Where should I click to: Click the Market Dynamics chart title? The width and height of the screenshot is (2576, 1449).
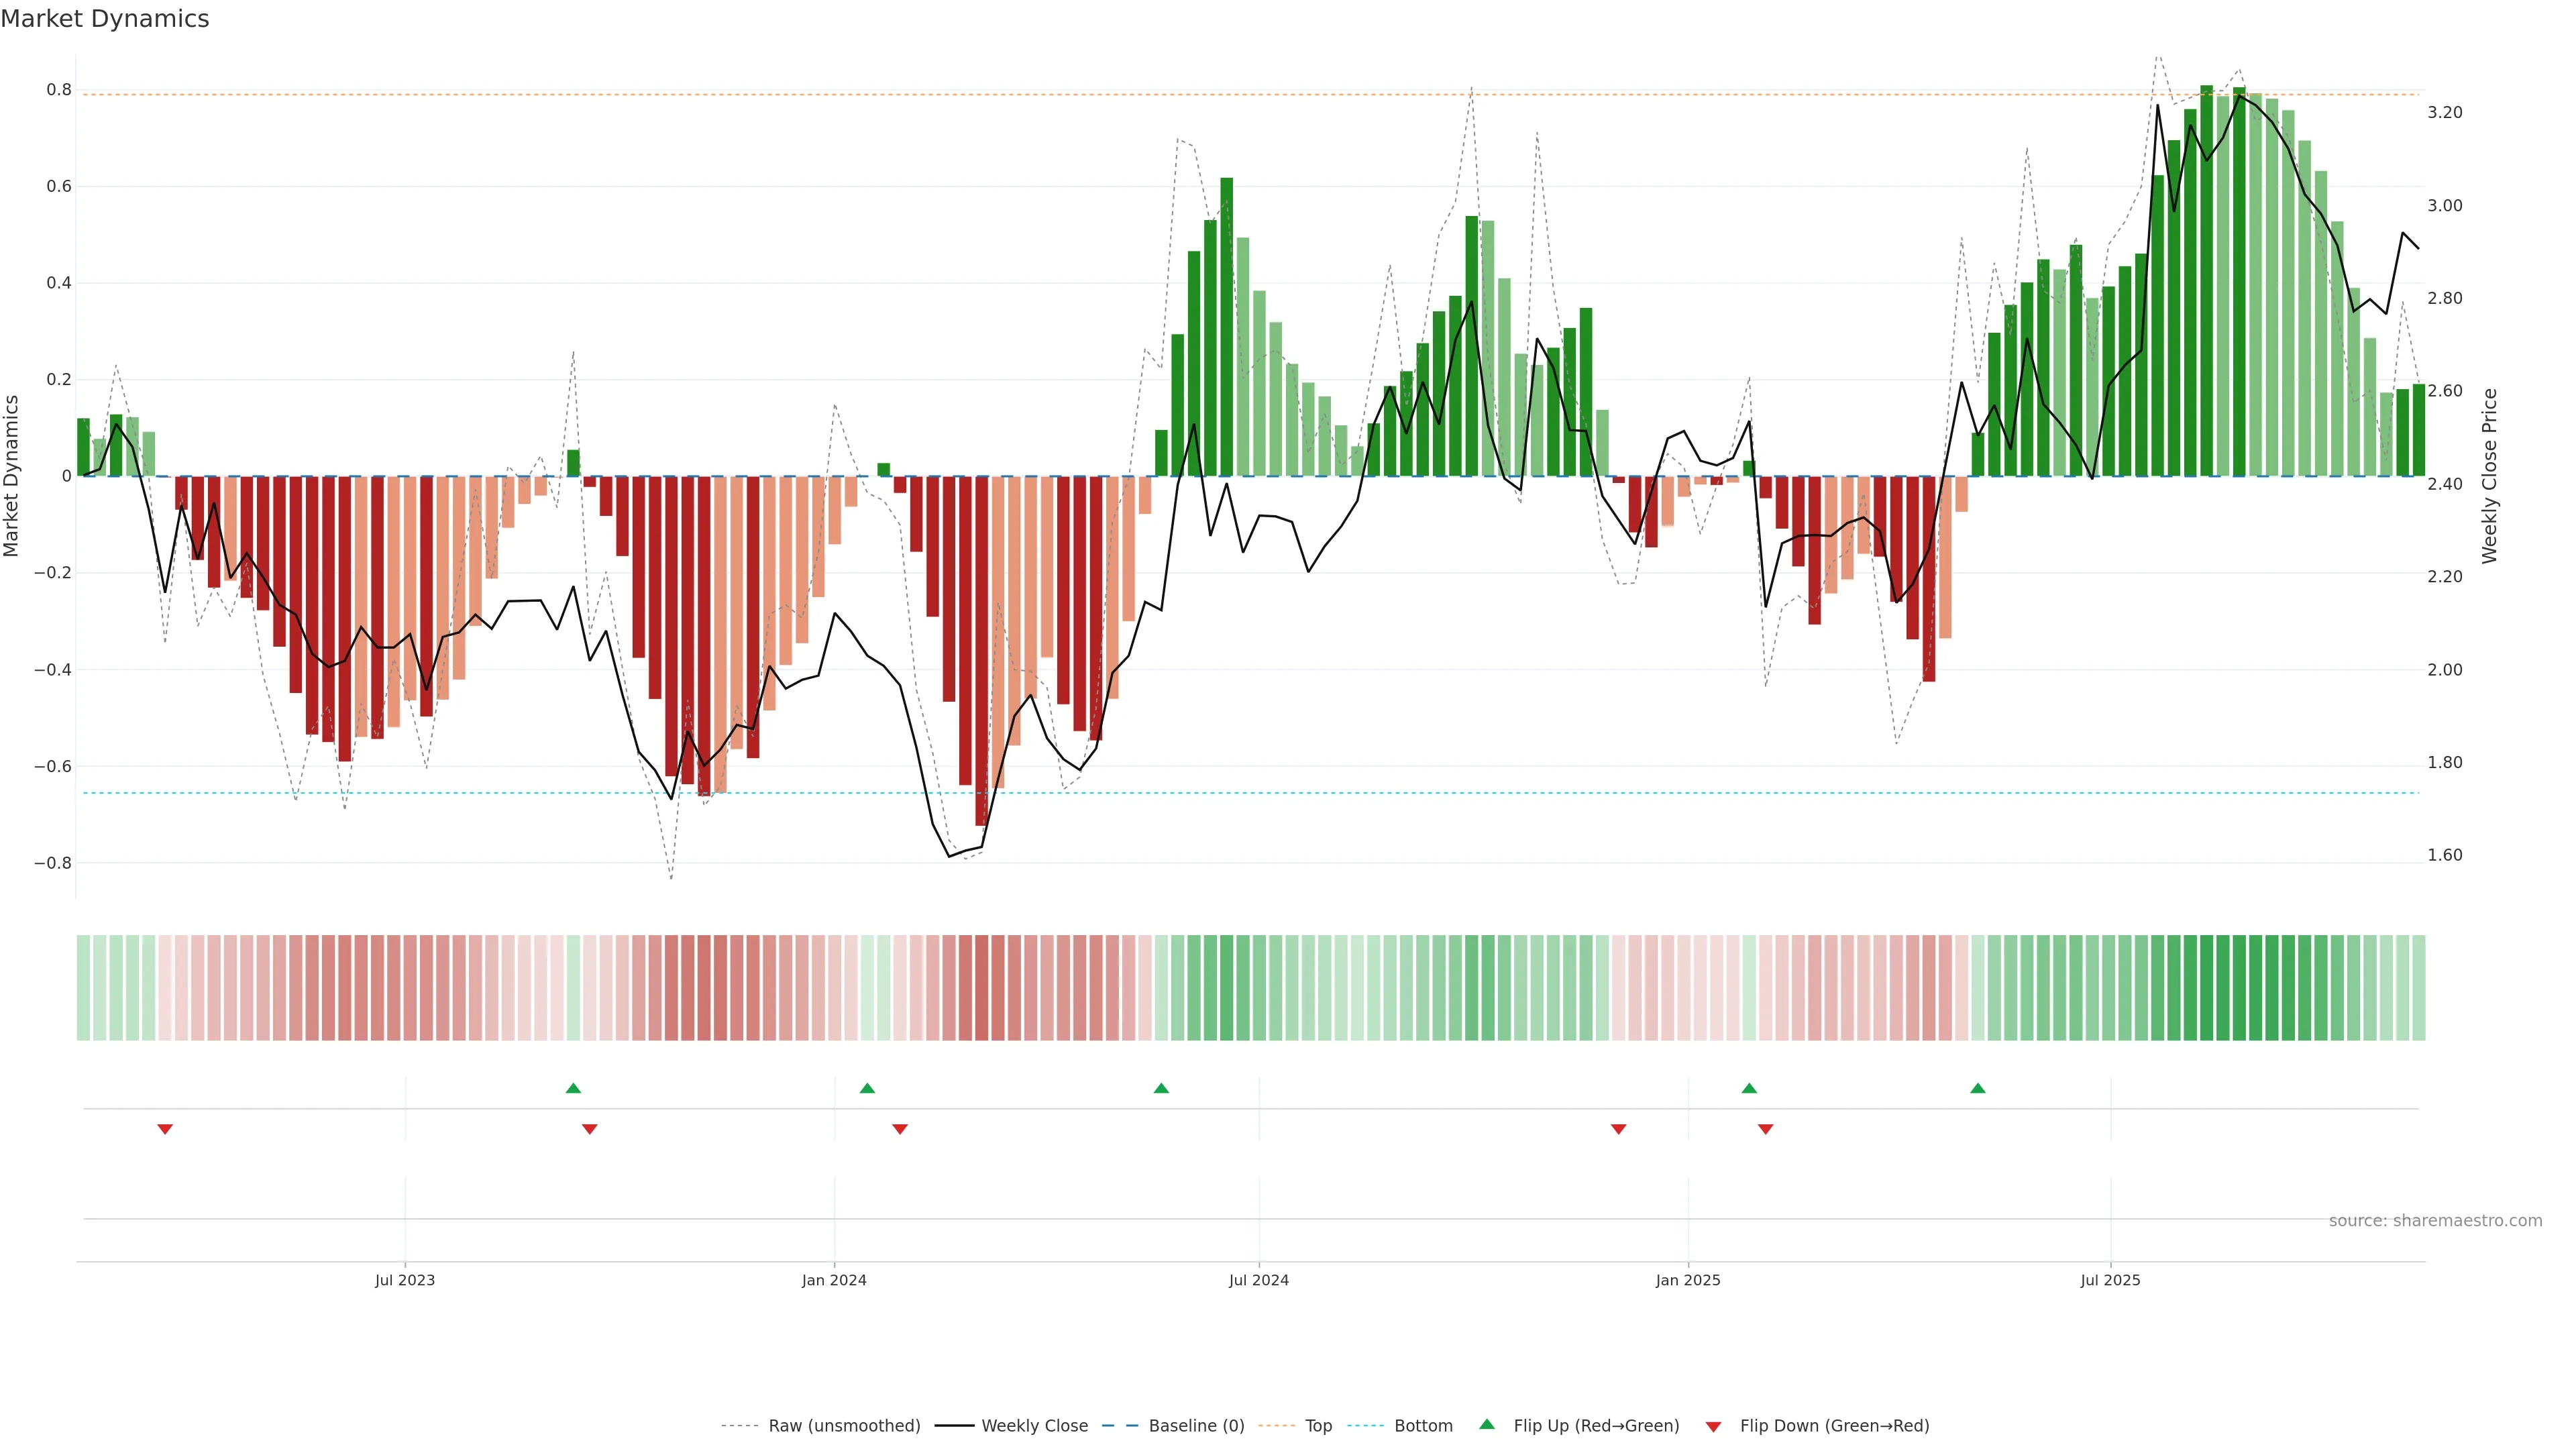pyautogui.click(x=105, y=19)
